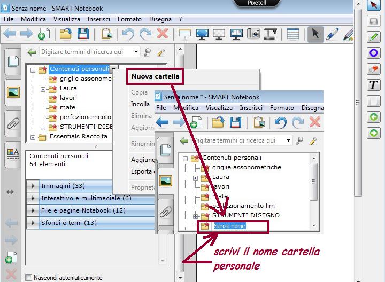Select the mate folder in main window

tap(67, 107)
